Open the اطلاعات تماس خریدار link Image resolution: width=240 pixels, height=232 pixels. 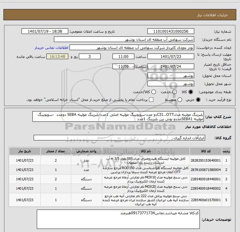pos(51,48)
